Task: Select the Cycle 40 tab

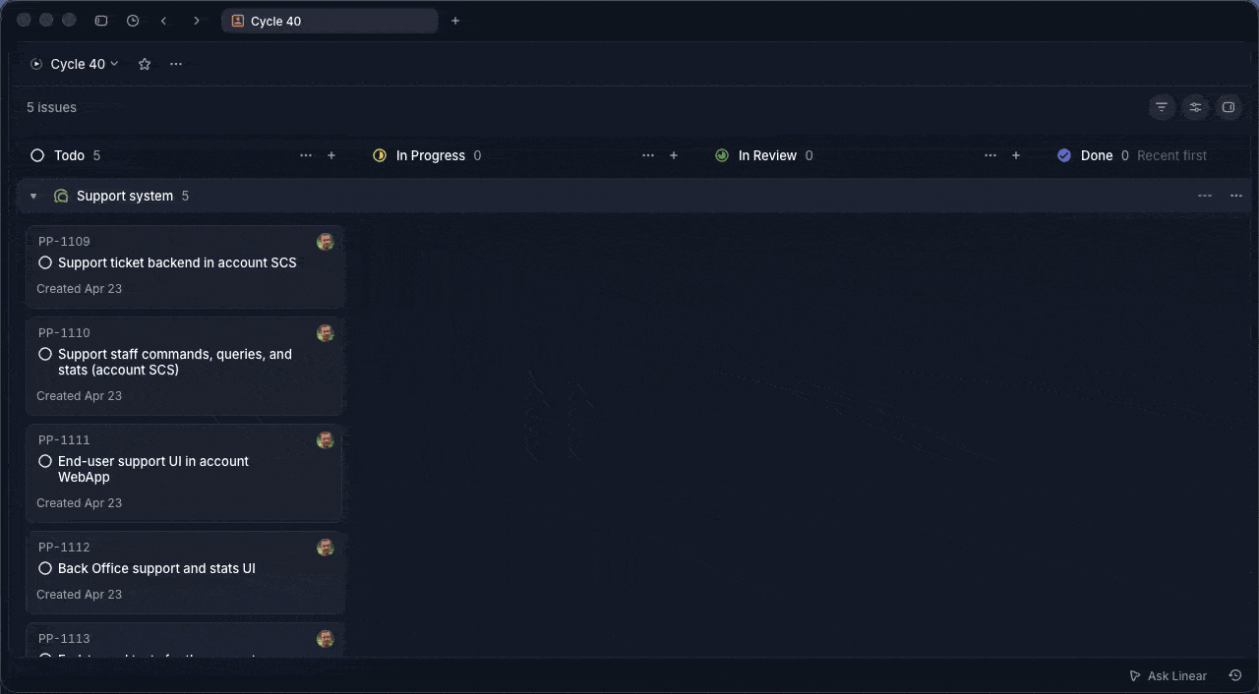Action: click(x=330, y=21)
